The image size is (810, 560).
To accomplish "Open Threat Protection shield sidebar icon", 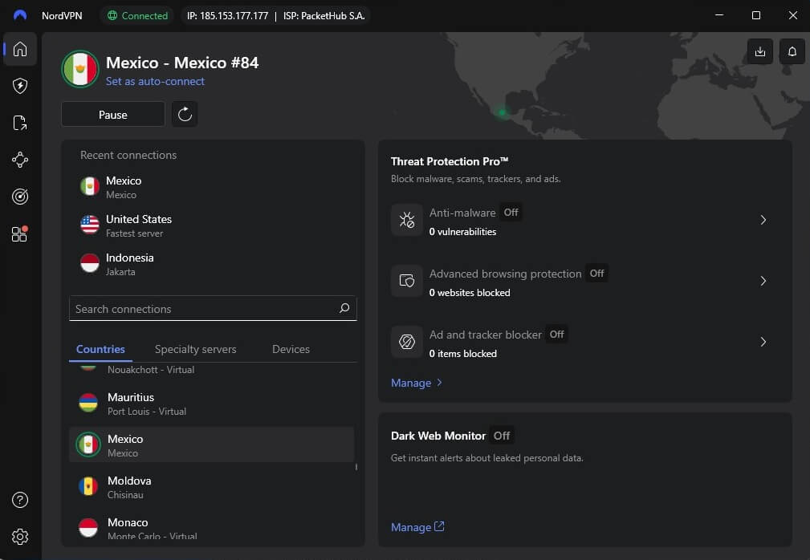I will click(20, 86).
